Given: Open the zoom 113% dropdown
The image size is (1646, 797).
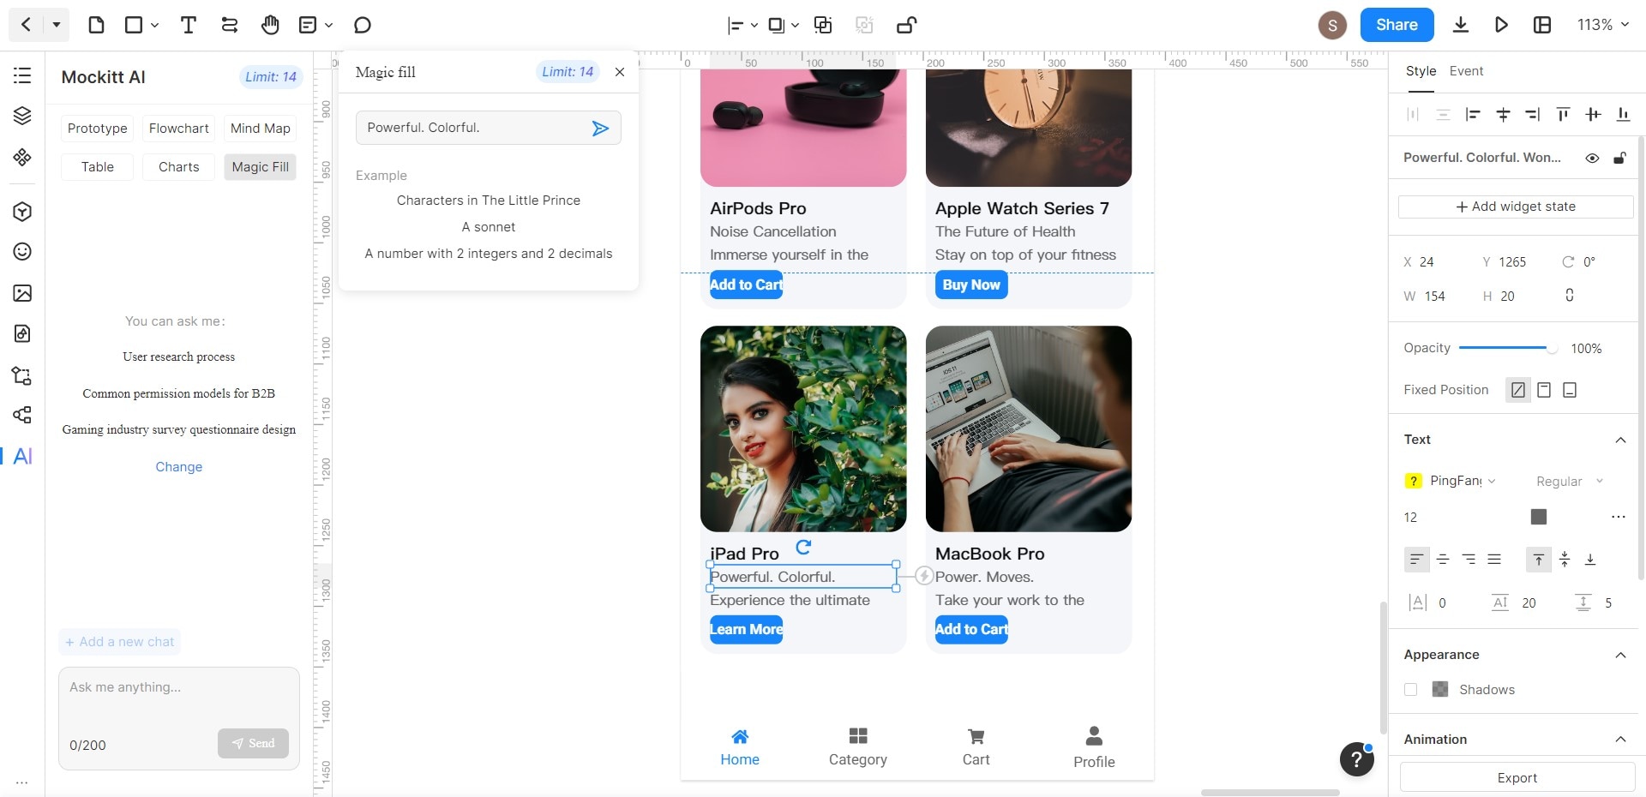Looking at the screenshot, I should (1602, 25).
